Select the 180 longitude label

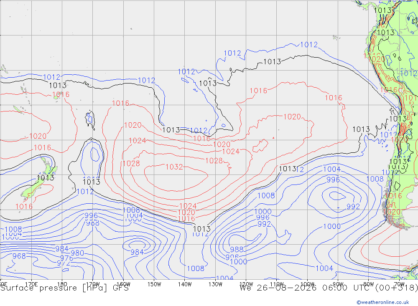tap(62, 284)
